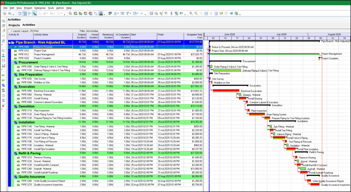
Task: Open Print Preview from the toolbar
Action: coord(10,13)
